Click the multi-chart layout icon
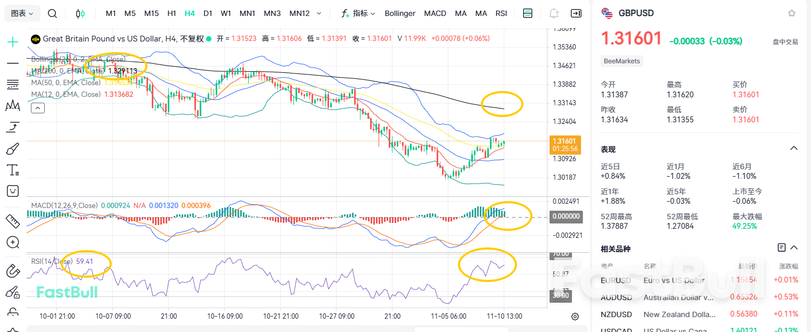The width and height of the screenshot is (811, 332). coord(527,13)
